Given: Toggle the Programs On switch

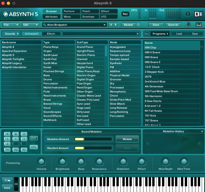Looking at the screenshot, I should [x=146, y=34].
